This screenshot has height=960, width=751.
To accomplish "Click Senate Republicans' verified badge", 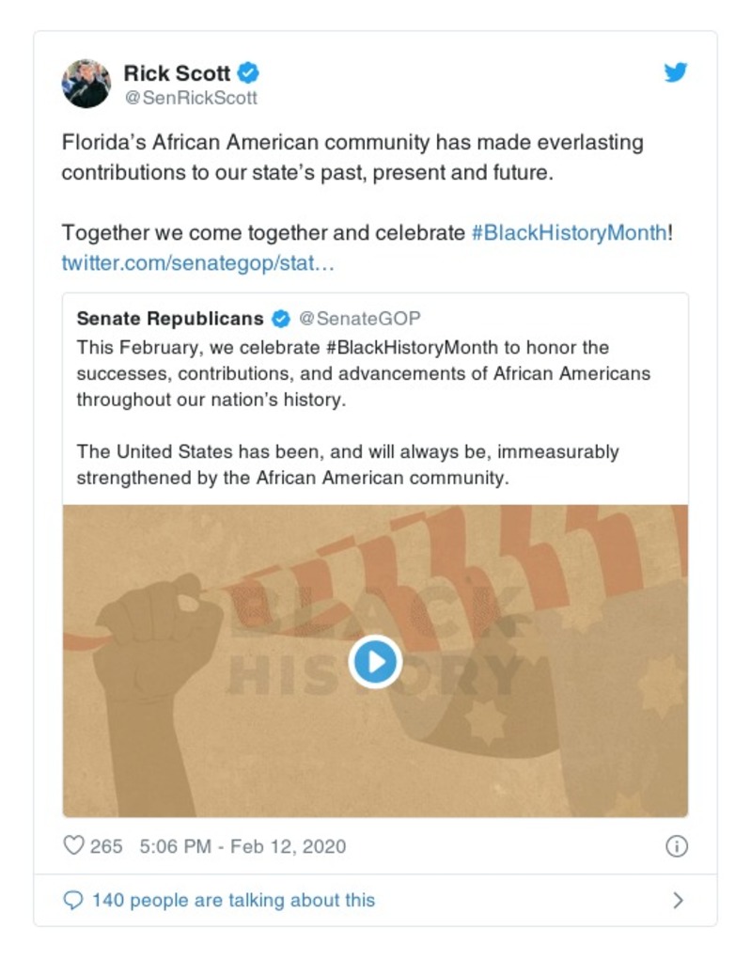I will tap(280, 319).
